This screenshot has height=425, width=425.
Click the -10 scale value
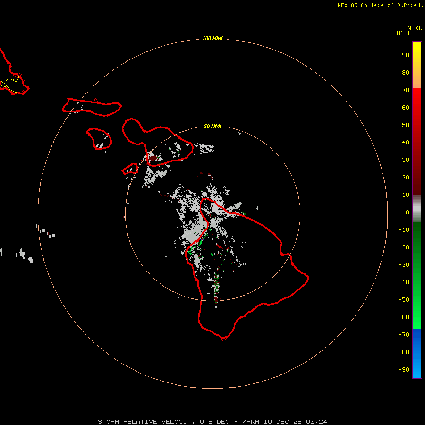click(x=404, y=230)
